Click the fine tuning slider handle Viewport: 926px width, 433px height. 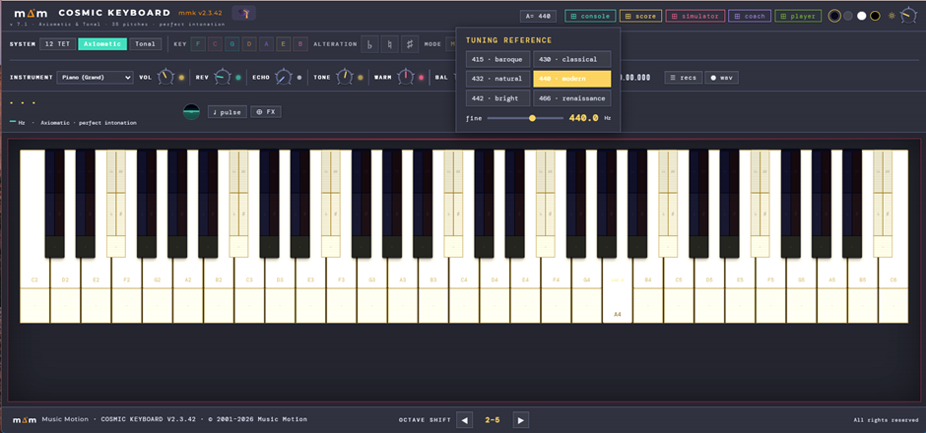(532, 118)
